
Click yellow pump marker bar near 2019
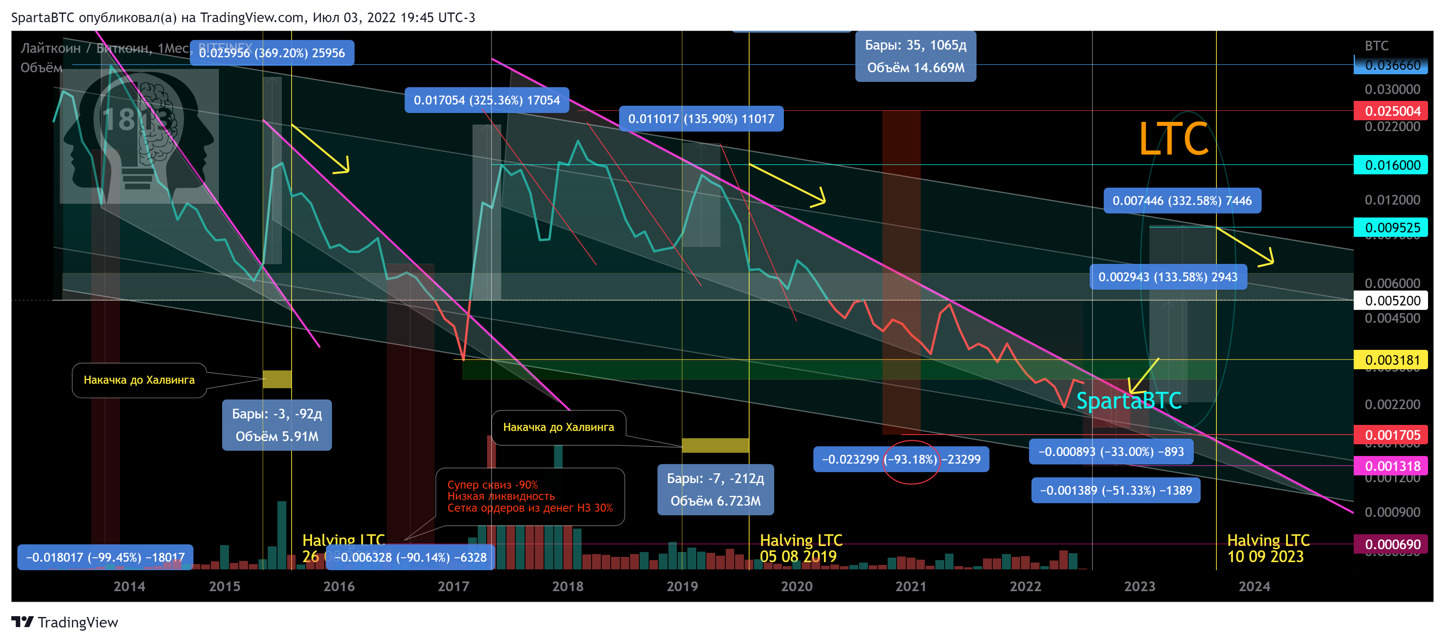(x=715, y=445)
